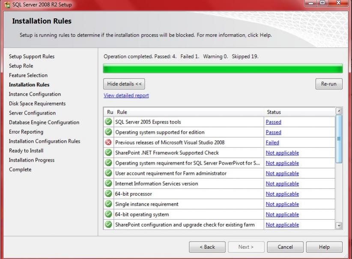Click the green check icon beside SQL Server 2005 Express tools
This screenshot has height=259, width=352.
pyautogui.click(x=108, y=122)
